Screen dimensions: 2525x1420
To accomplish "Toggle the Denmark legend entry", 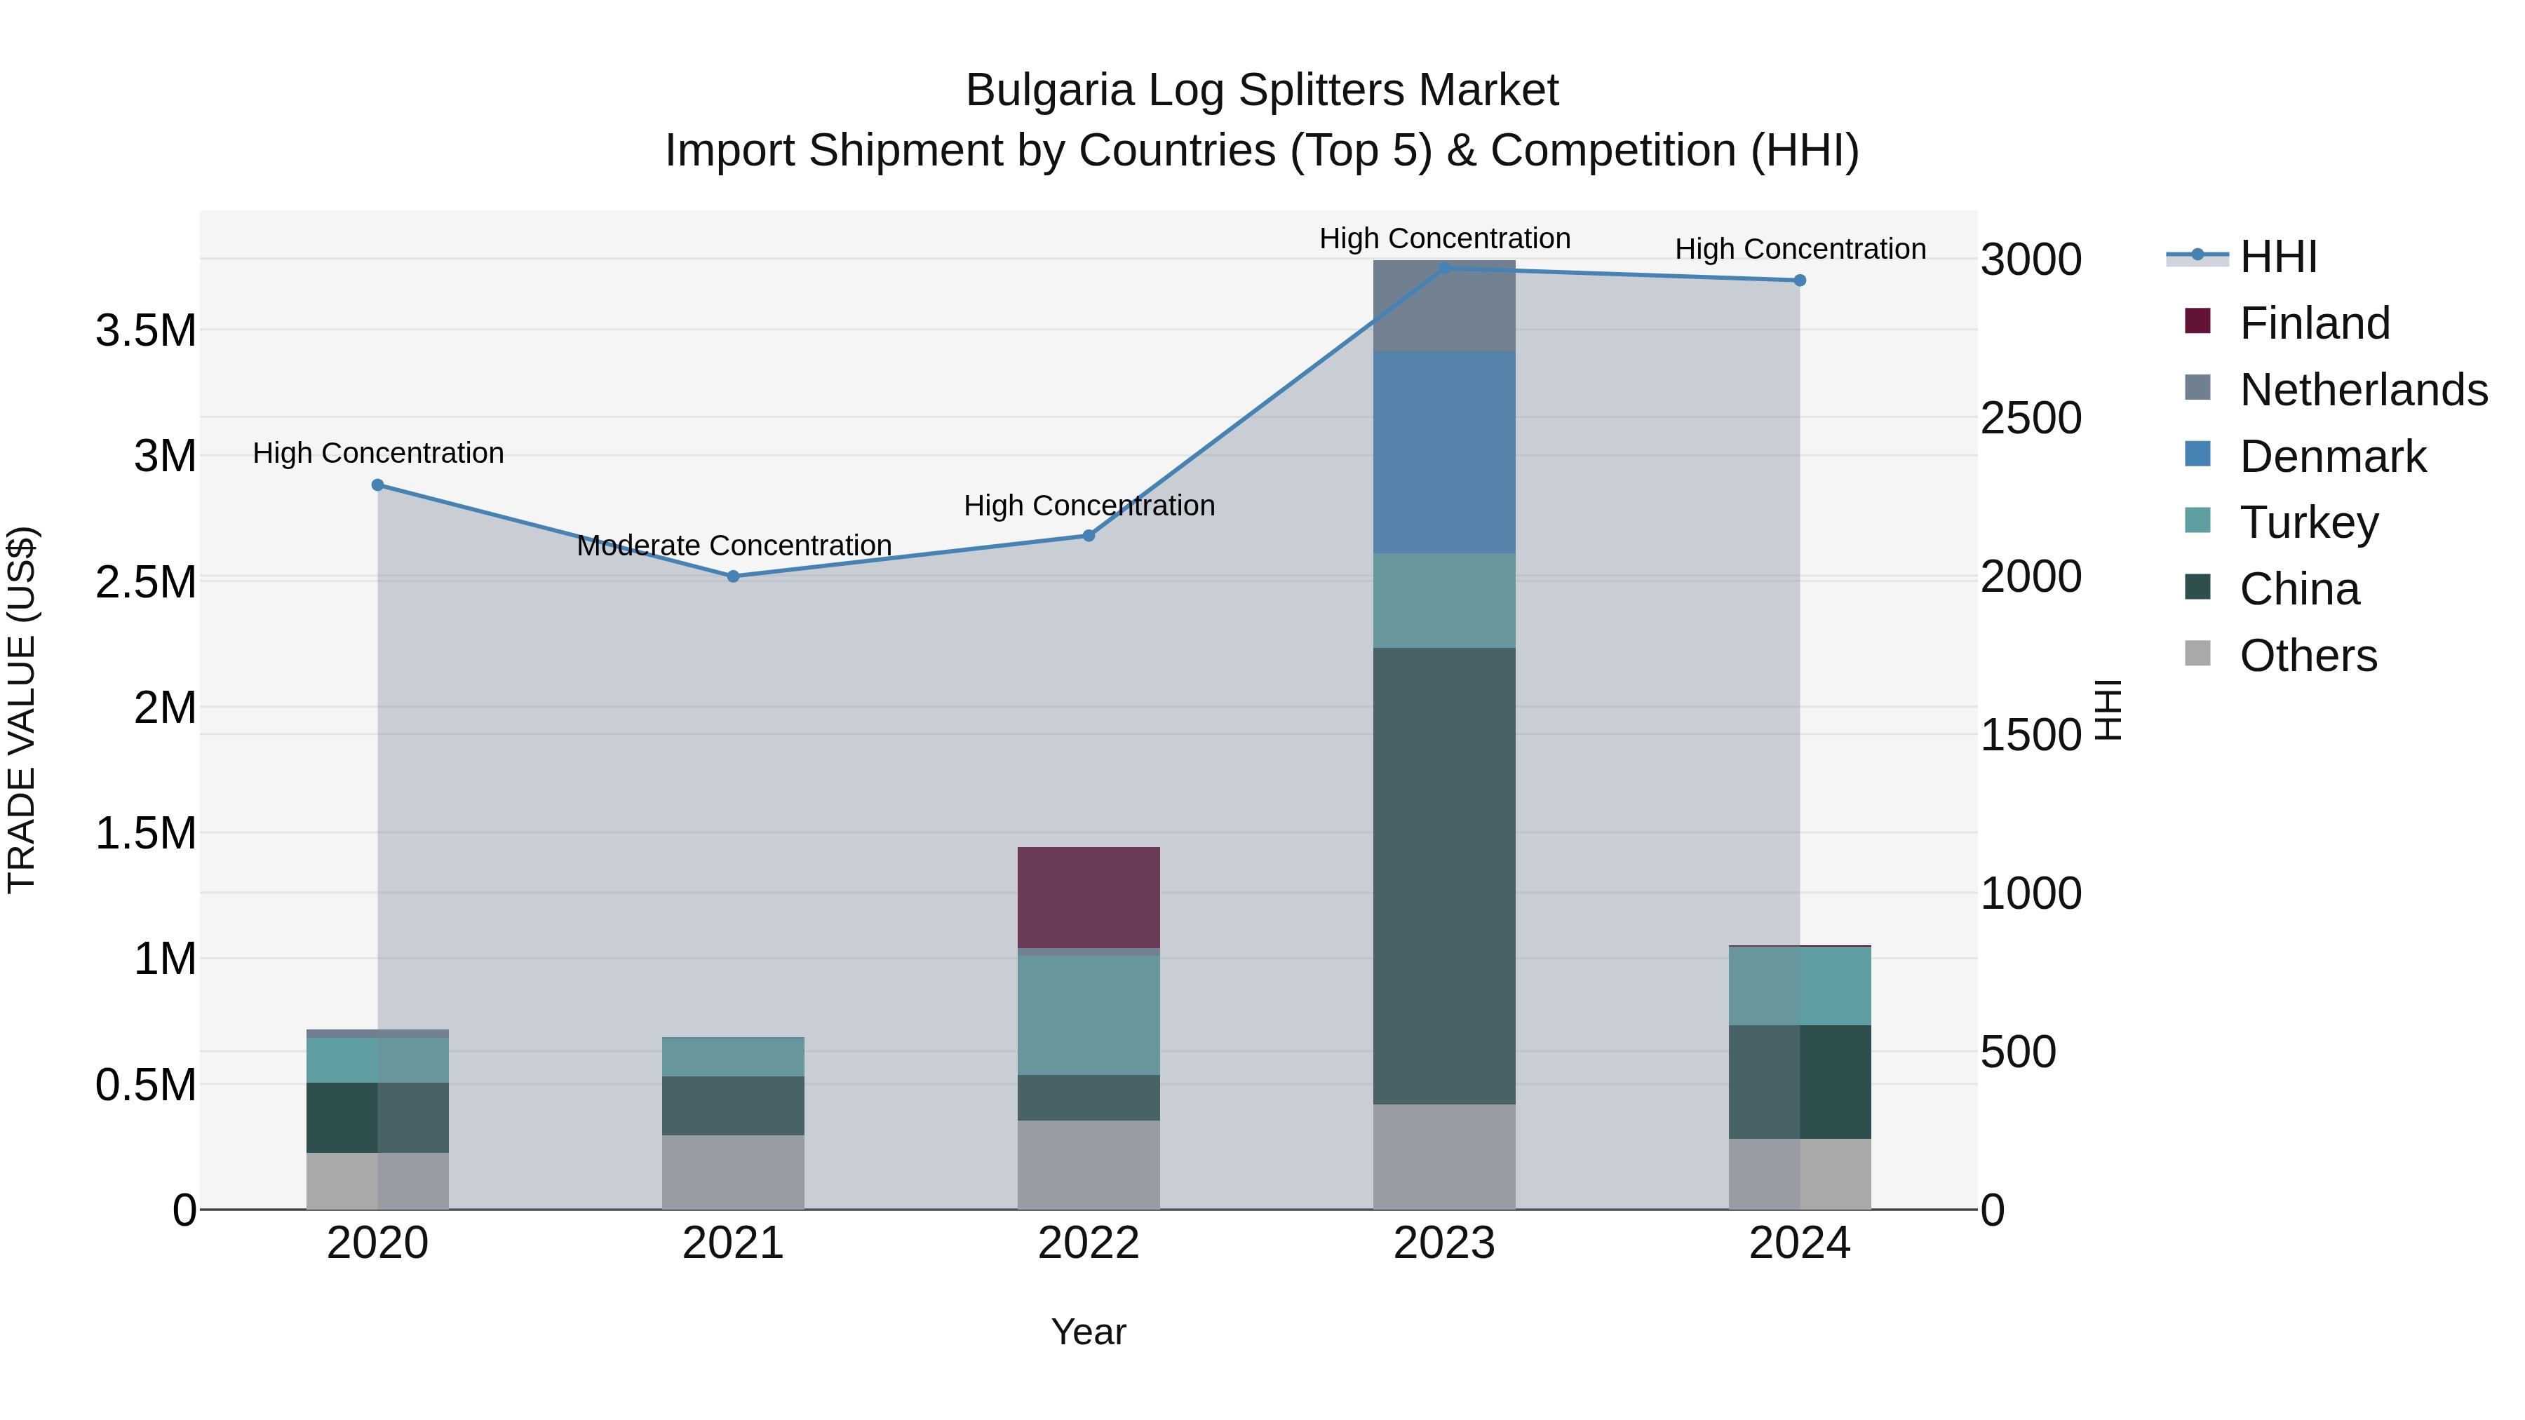I will tap(2305, 456).
